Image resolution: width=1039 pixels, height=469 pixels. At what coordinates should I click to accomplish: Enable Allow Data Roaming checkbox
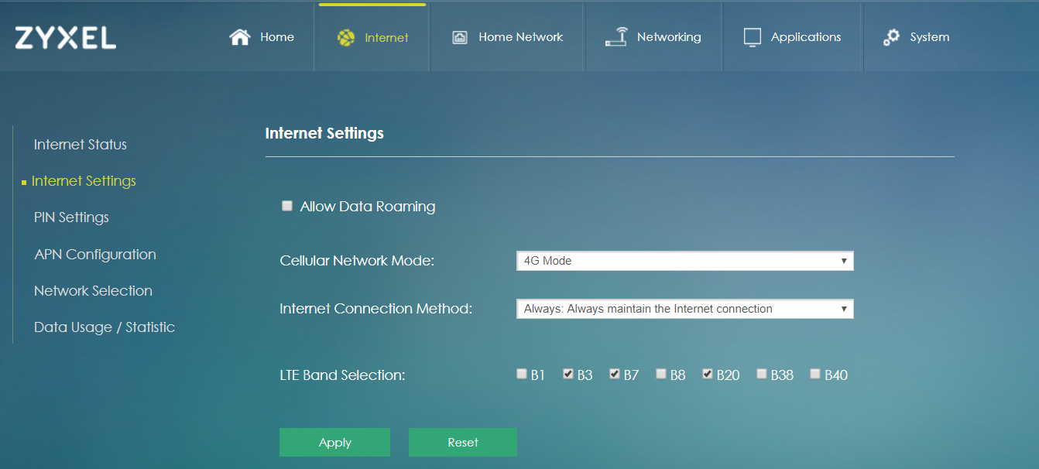click(x=287, y=206)
